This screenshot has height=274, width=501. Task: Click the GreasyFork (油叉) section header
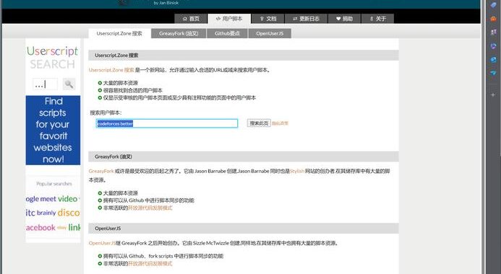[243, 156]
